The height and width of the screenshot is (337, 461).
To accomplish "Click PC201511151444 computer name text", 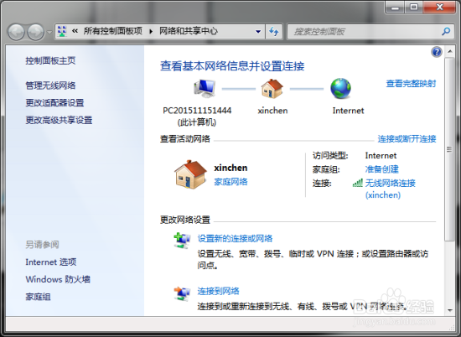I will (197, 111).
